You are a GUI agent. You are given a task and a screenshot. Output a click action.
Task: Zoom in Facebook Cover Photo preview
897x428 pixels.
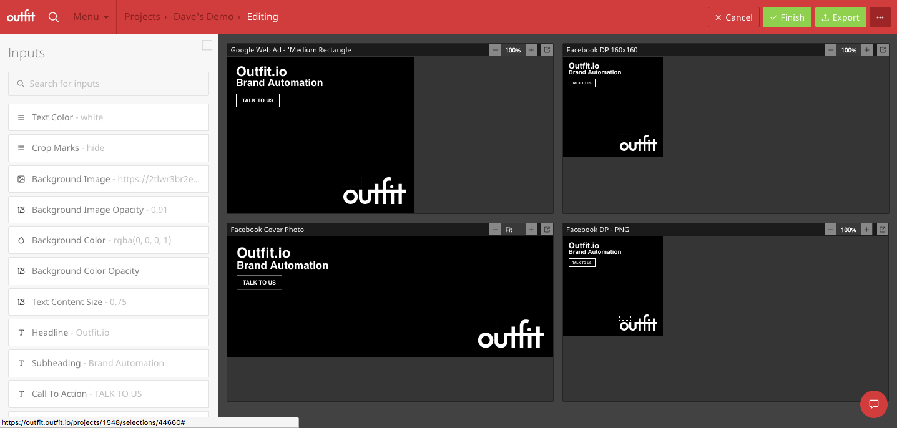[x=531, y=230]
